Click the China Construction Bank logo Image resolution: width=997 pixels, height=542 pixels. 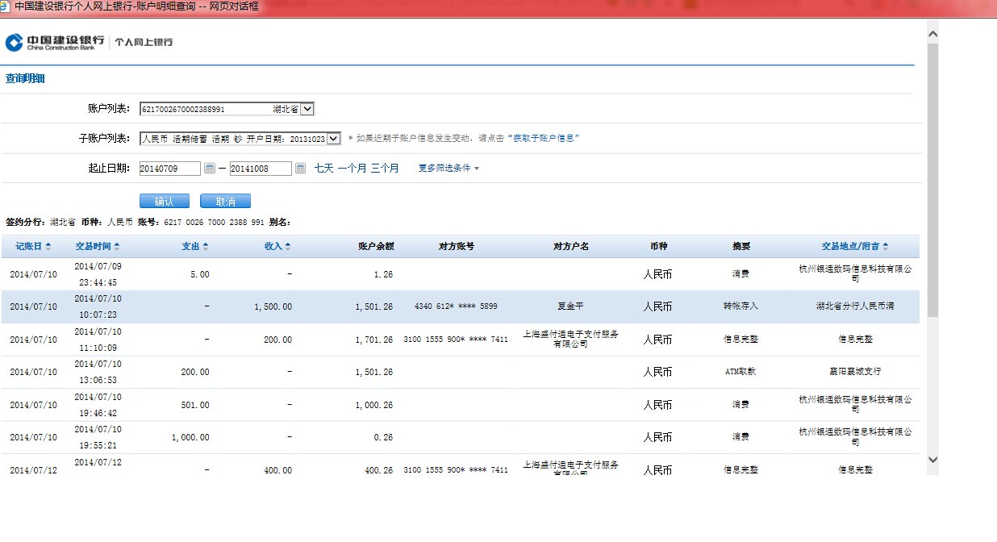point(55,42)
